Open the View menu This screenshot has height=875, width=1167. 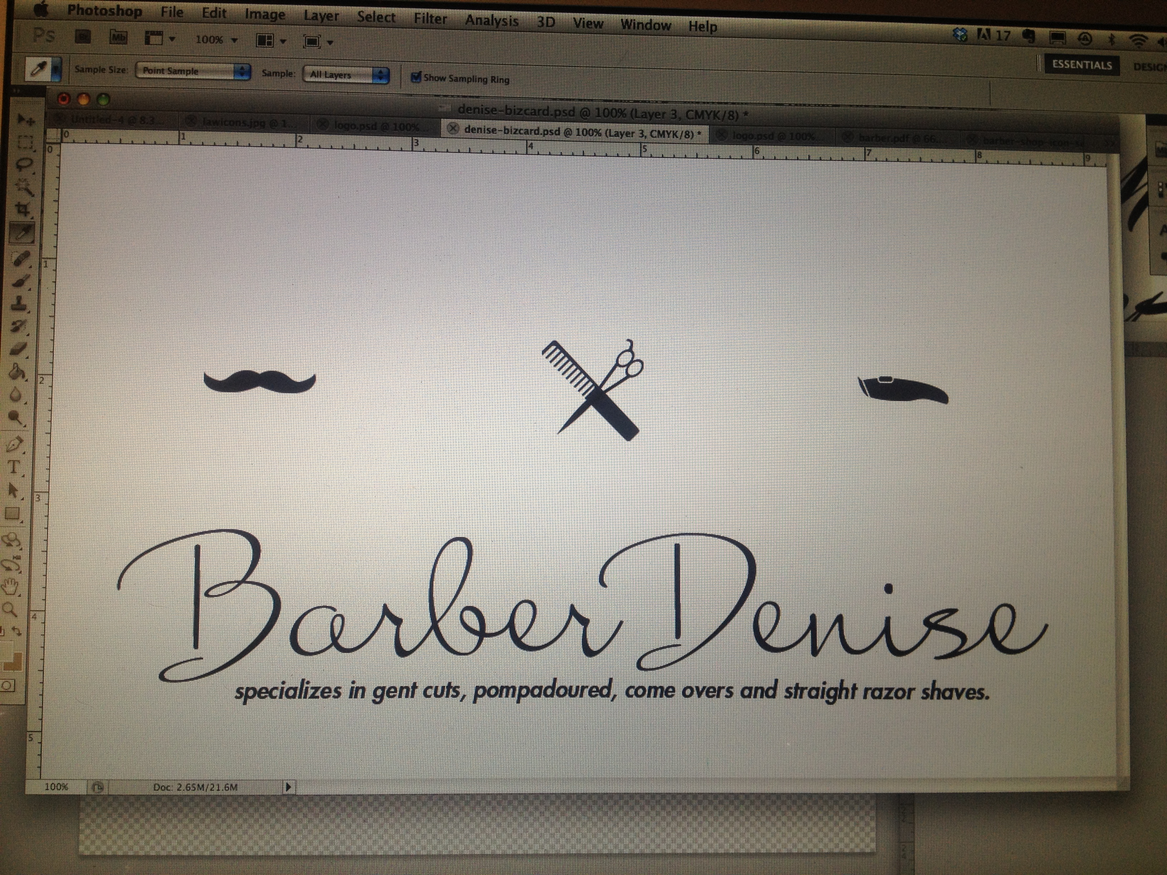[x=588, y=24]
